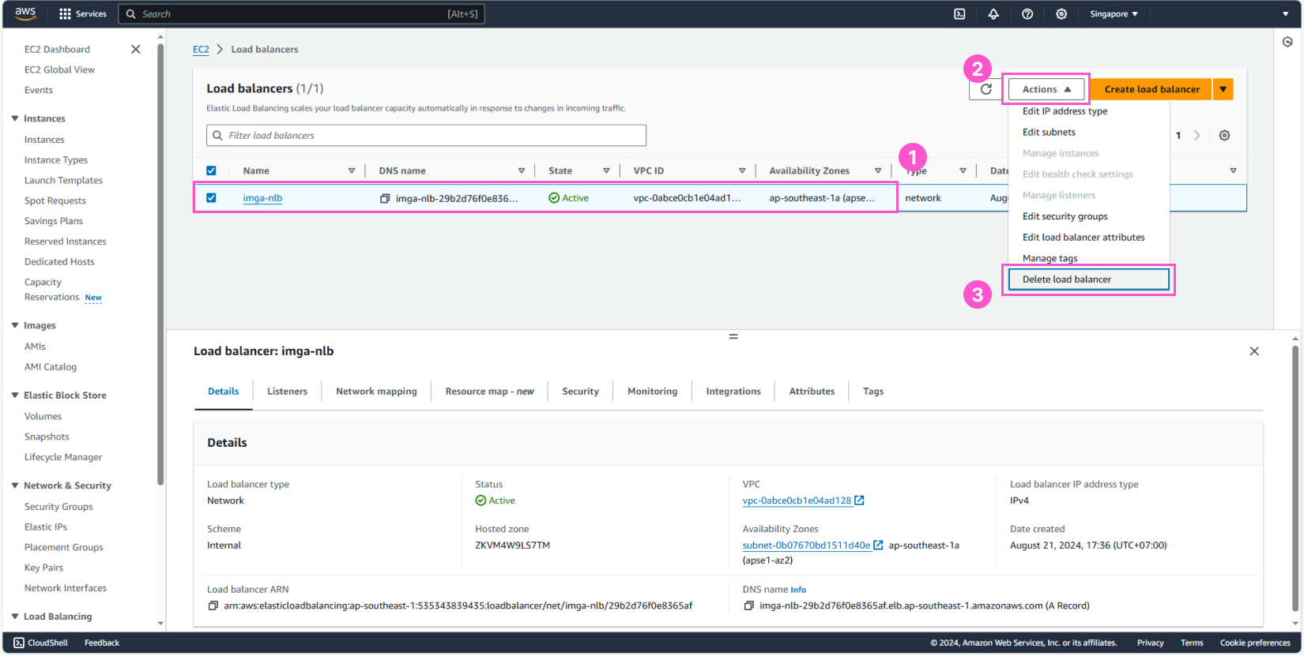Open the Singapore region selector
The image size is (1304, 656).
click(1114, 13)
